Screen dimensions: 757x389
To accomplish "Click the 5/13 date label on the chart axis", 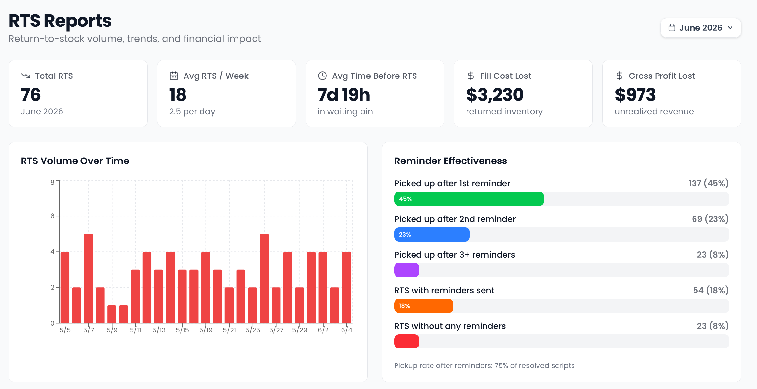I will [x=159, y=330].
